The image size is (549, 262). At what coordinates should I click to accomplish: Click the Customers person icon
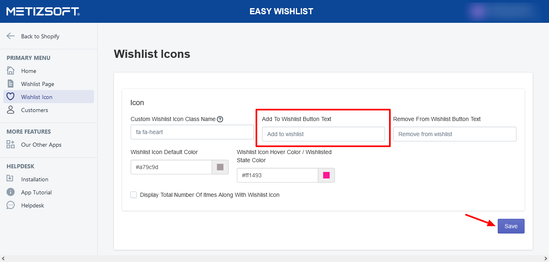(x=11, y=110)
